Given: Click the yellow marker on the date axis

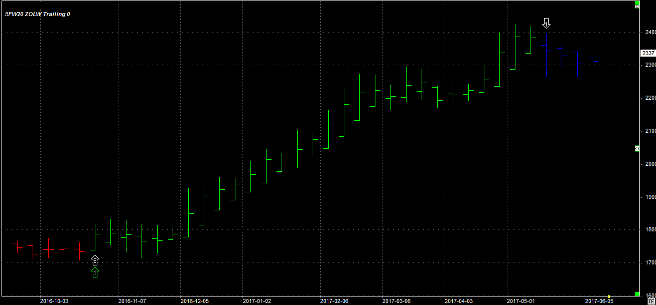Looking at the screenshot, I should [609, 296].
